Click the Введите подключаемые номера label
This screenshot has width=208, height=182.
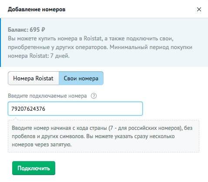click(47, 96)
